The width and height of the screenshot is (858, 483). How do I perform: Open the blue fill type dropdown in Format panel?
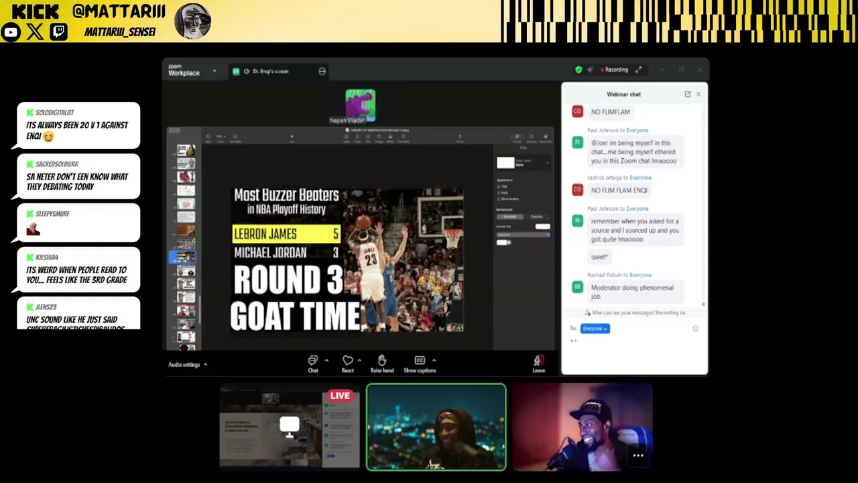[523, 235]
